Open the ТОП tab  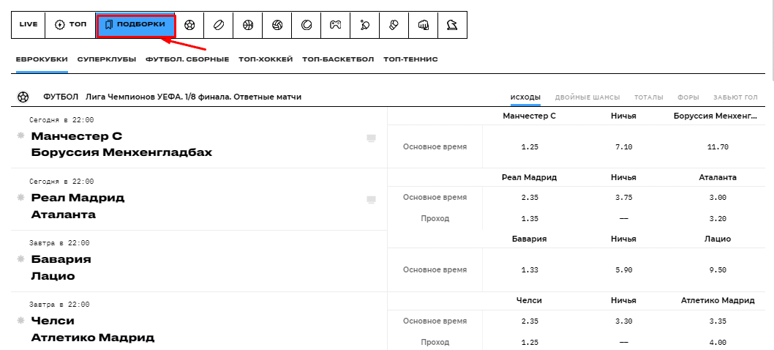[x=71, y=25]
